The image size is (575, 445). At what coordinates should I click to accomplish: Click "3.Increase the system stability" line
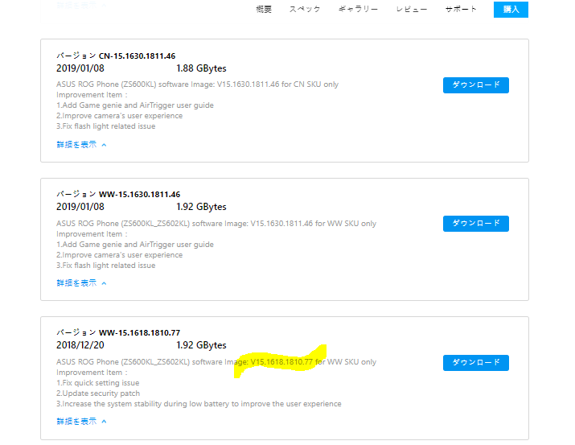coord(199,404)
